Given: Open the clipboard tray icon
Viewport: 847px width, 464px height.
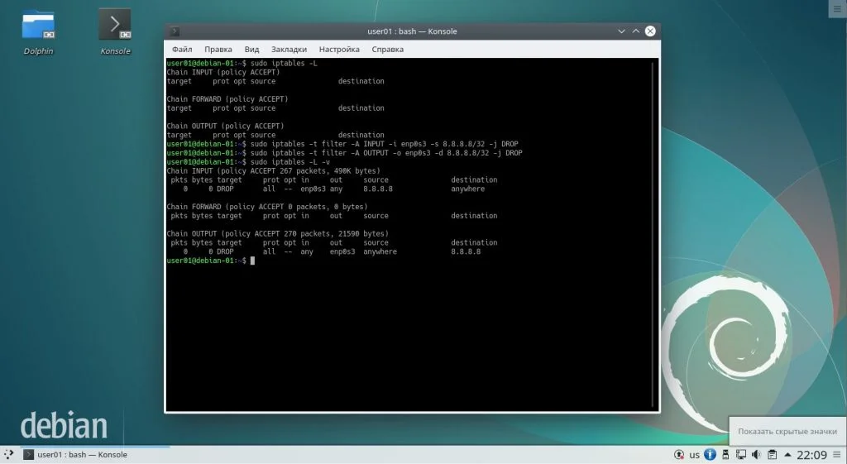Looking at the screenshot, I should [772, 454].
